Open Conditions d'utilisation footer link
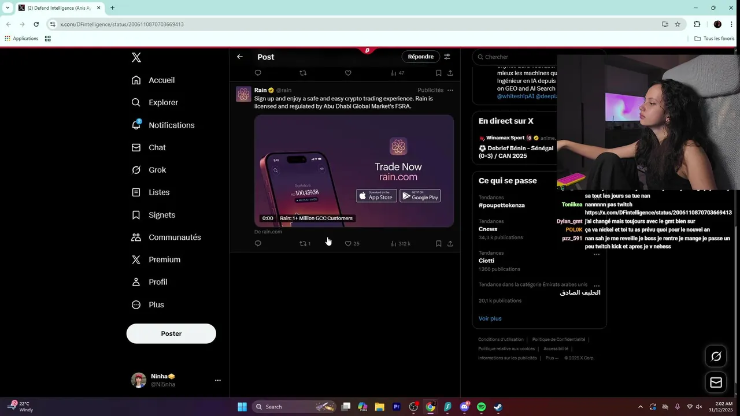The width and height of the screenshot is (740, 416). click(501, 340)
